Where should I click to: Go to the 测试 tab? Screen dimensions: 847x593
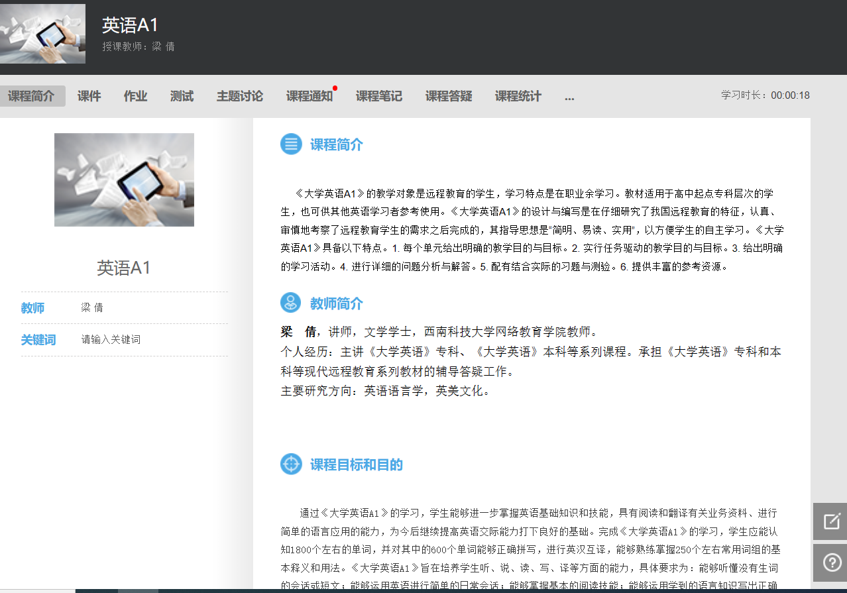(182, 96)
